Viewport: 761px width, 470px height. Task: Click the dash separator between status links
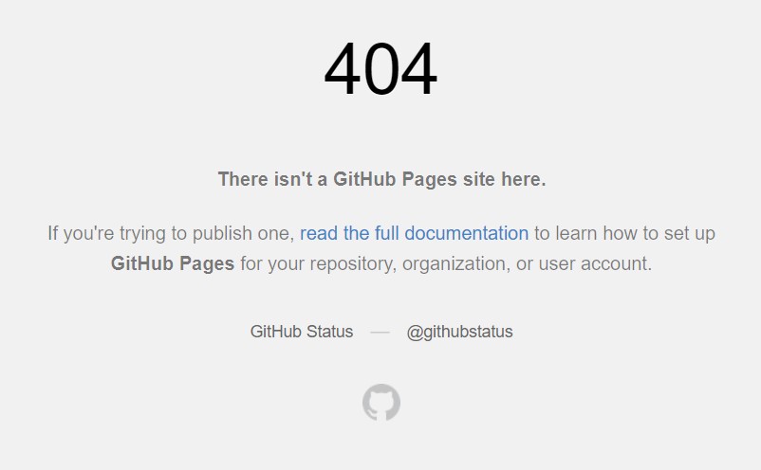380,333
